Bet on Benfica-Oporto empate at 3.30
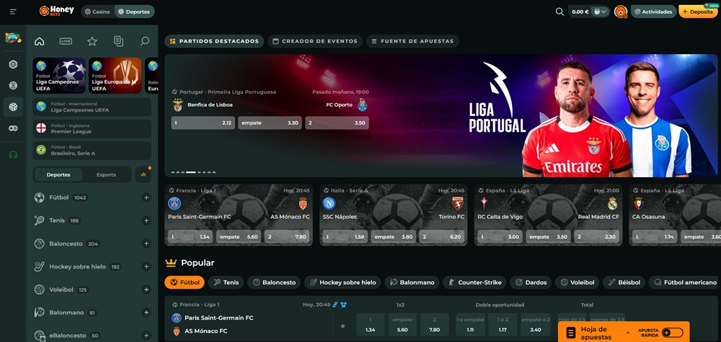The width and height of the screenshot is (721, 342). [270, 122]
